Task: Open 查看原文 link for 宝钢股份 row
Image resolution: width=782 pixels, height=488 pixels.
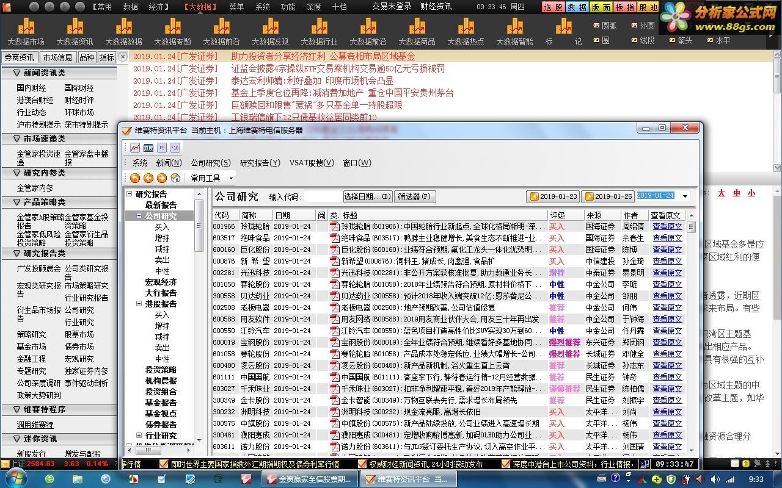Action: 667,342
